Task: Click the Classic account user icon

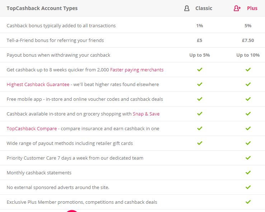Action: (187, 8)
